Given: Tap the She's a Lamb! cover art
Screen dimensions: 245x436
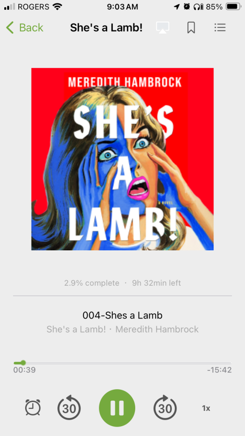Looking at the screenshot, I should pyautogui.click(x=122, y=159).
